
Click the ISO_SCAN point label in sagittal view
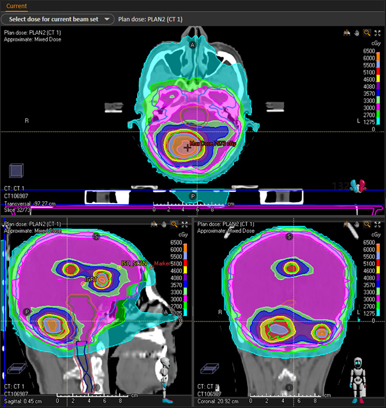(x=135, y=264)
